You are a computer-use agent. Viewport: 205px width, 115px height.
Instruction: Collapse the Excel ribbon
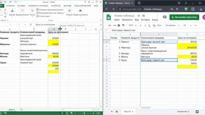point(101,20)
